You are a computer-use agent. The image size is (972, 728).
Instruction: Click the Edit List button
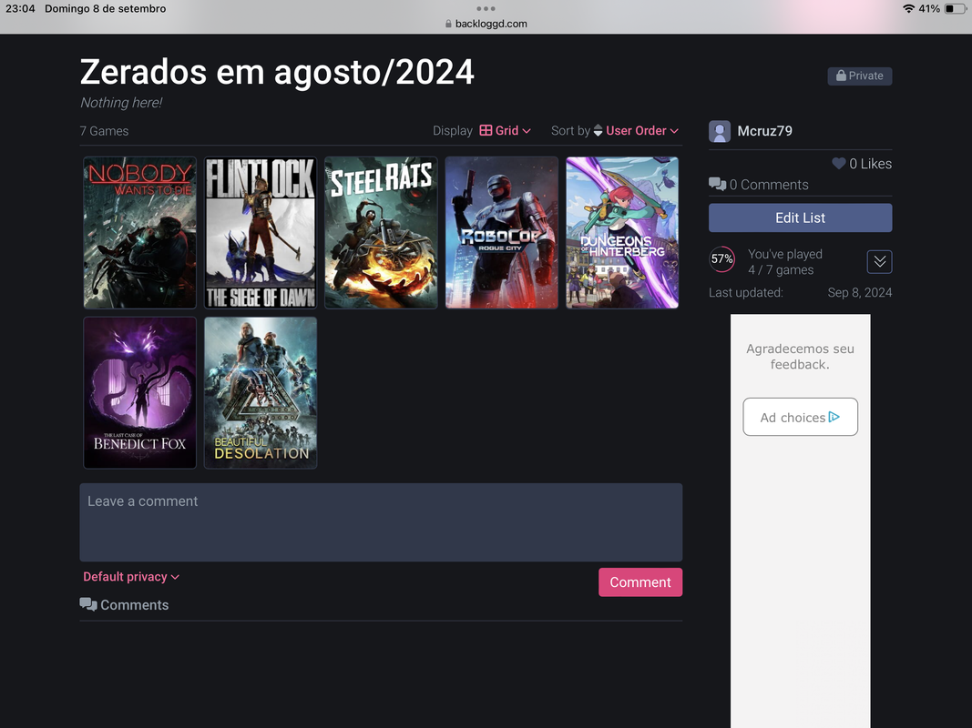(x=801, y=217)
